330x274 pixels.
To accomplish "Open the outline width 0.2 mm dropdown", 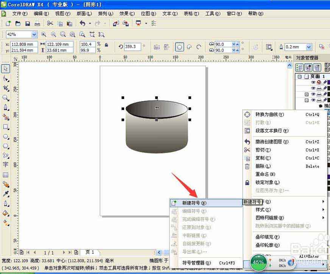I will 308,47.
